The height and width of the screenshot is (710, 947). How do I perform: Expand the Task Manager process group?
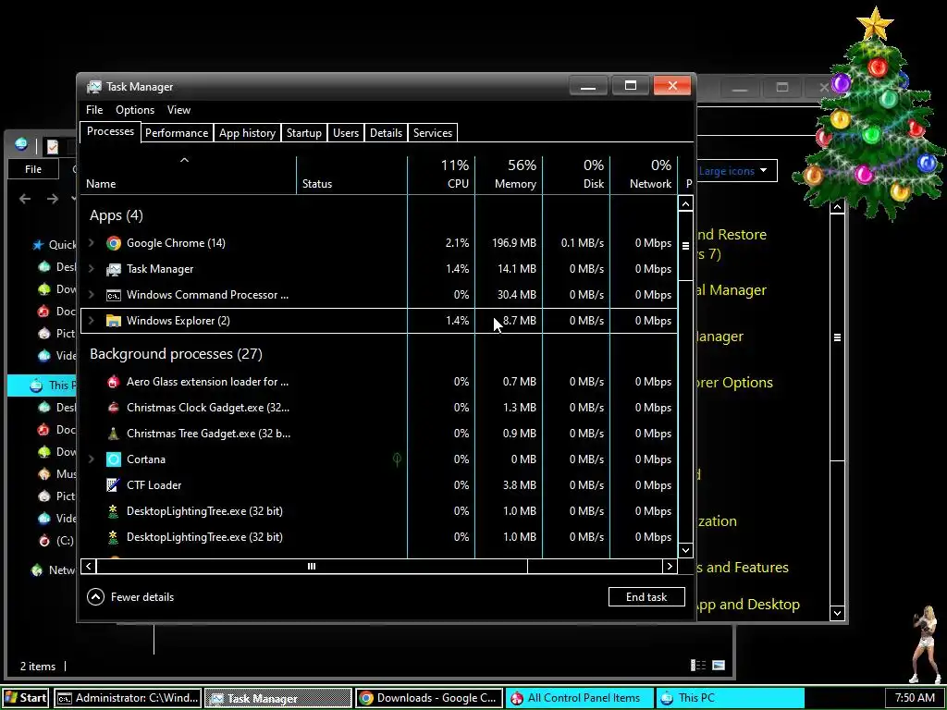pos(92,269)
